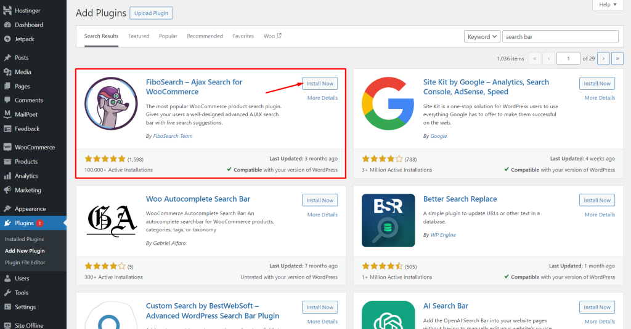Image resolution: width=631 pixels, height=329 pixels.
Task: Switch to the Popular tab
Action: tap(168, 36)
